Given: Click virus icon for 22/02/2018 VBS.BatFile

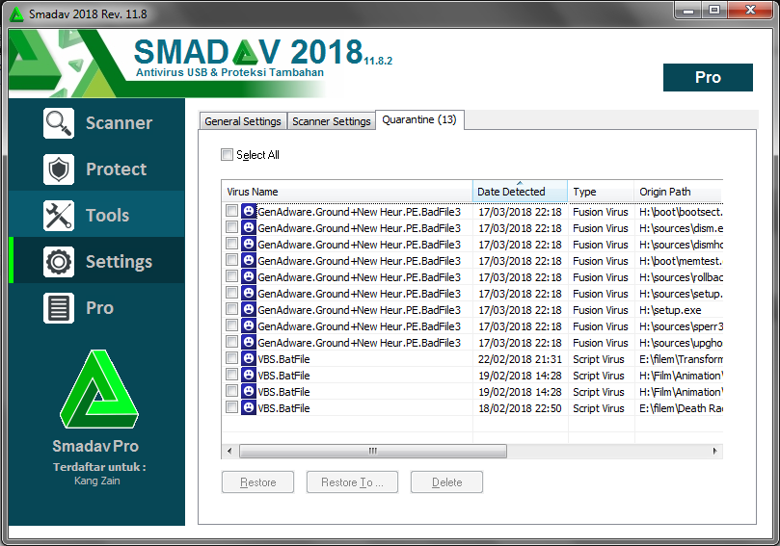Looking at the screenshot, I should (248, 358).
